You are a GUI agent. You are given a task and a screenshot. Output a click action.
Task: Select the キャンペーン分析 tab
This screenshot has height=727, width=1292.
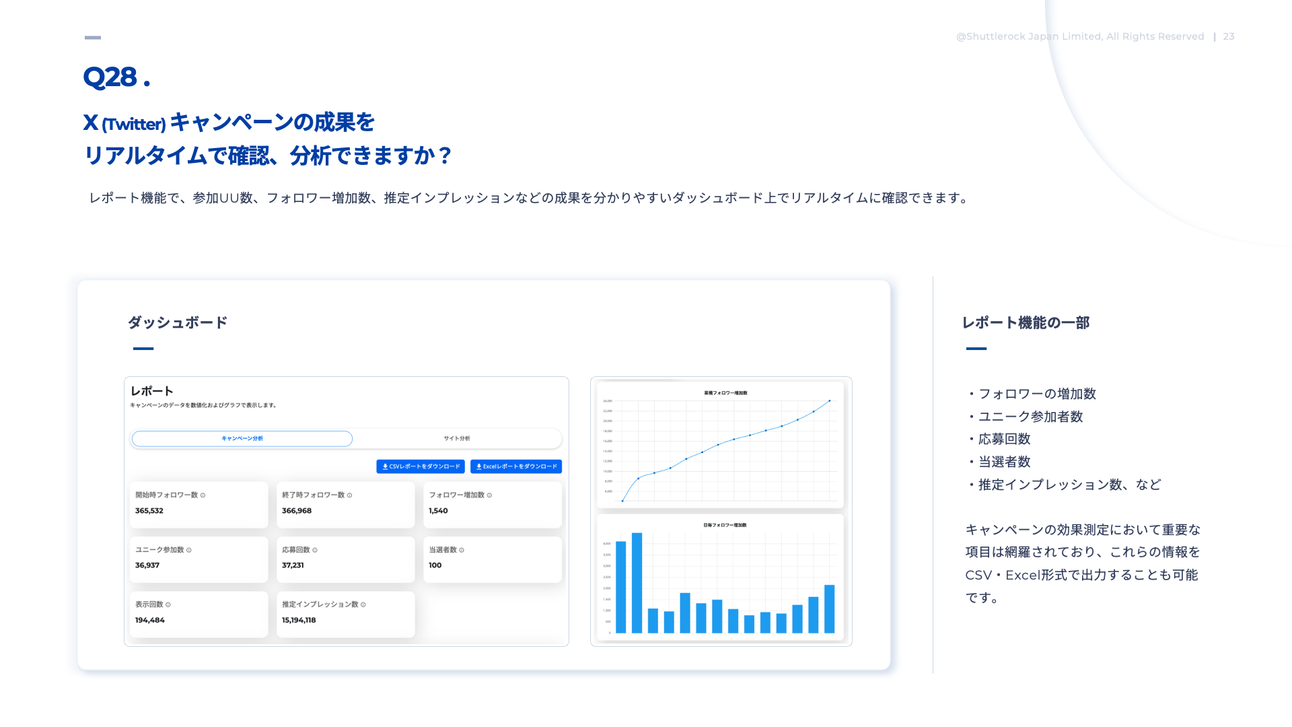coord(242,439)
